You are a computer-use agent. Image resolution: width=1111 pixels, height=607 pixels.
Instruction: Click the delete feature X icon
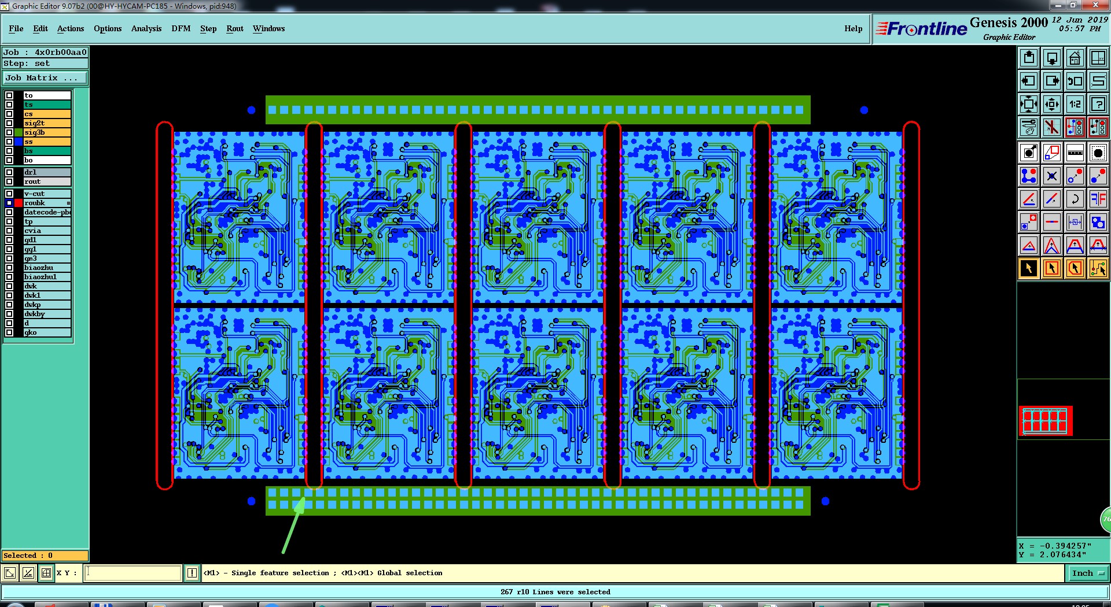pos(1052,176)
